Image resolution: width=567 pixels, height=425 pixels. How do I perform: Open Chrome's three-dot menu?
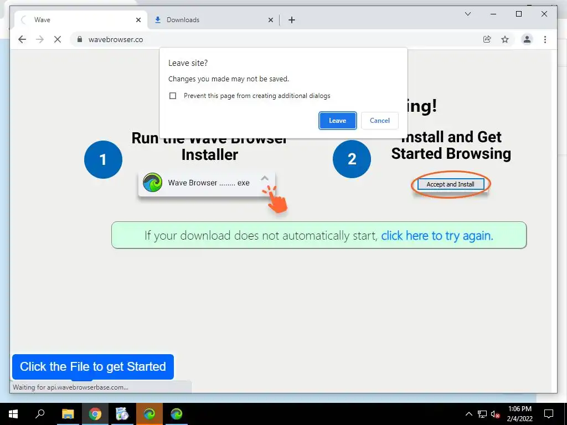pyautogui.click(x=545, y=39)
